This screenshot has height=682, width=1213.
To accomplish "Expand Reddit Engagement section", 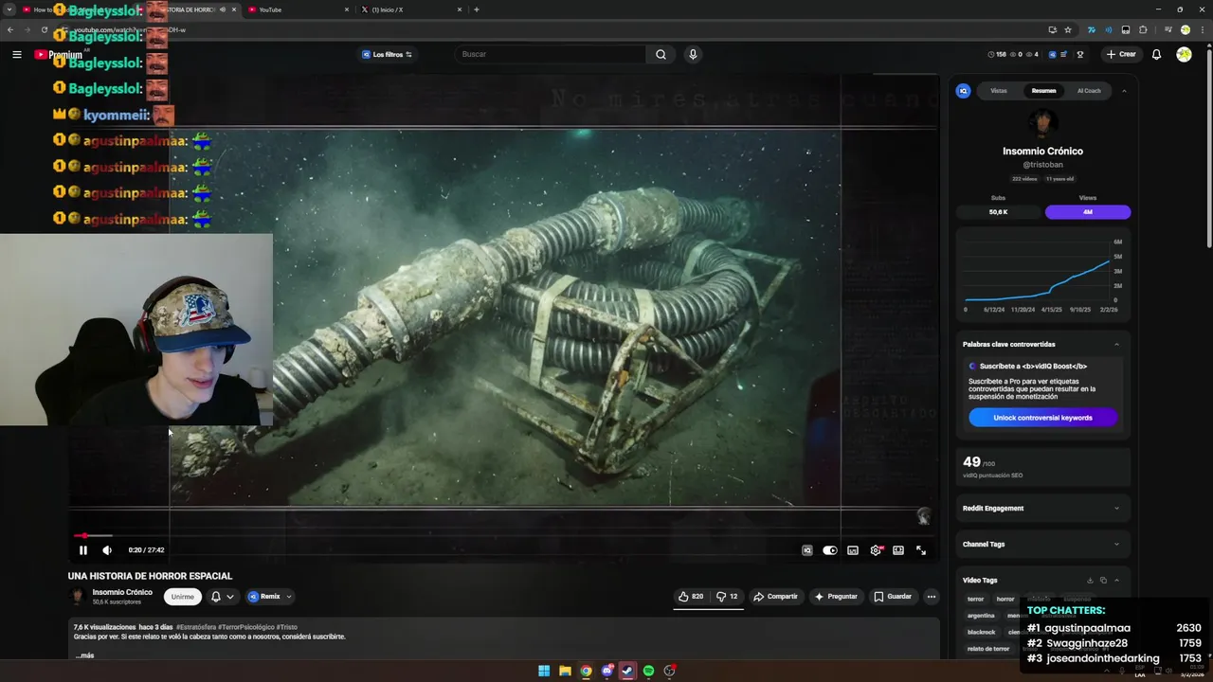I will pos(1042,509).
